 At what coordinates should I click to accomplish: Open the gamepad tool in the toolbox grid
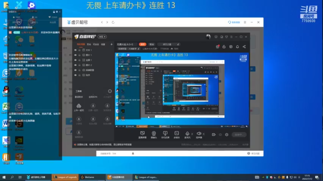pyautogui.click(x=79, y=106)
